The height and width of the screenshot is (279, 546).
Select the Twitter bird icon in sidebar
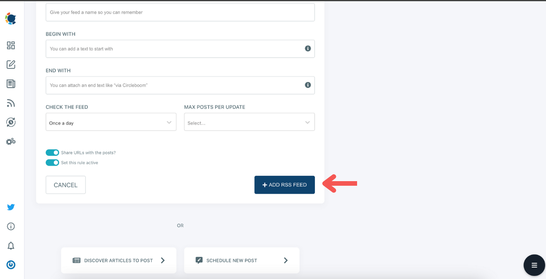click(x=11, y=207)
